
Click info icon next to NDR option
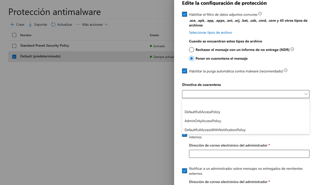click(292, 49)
